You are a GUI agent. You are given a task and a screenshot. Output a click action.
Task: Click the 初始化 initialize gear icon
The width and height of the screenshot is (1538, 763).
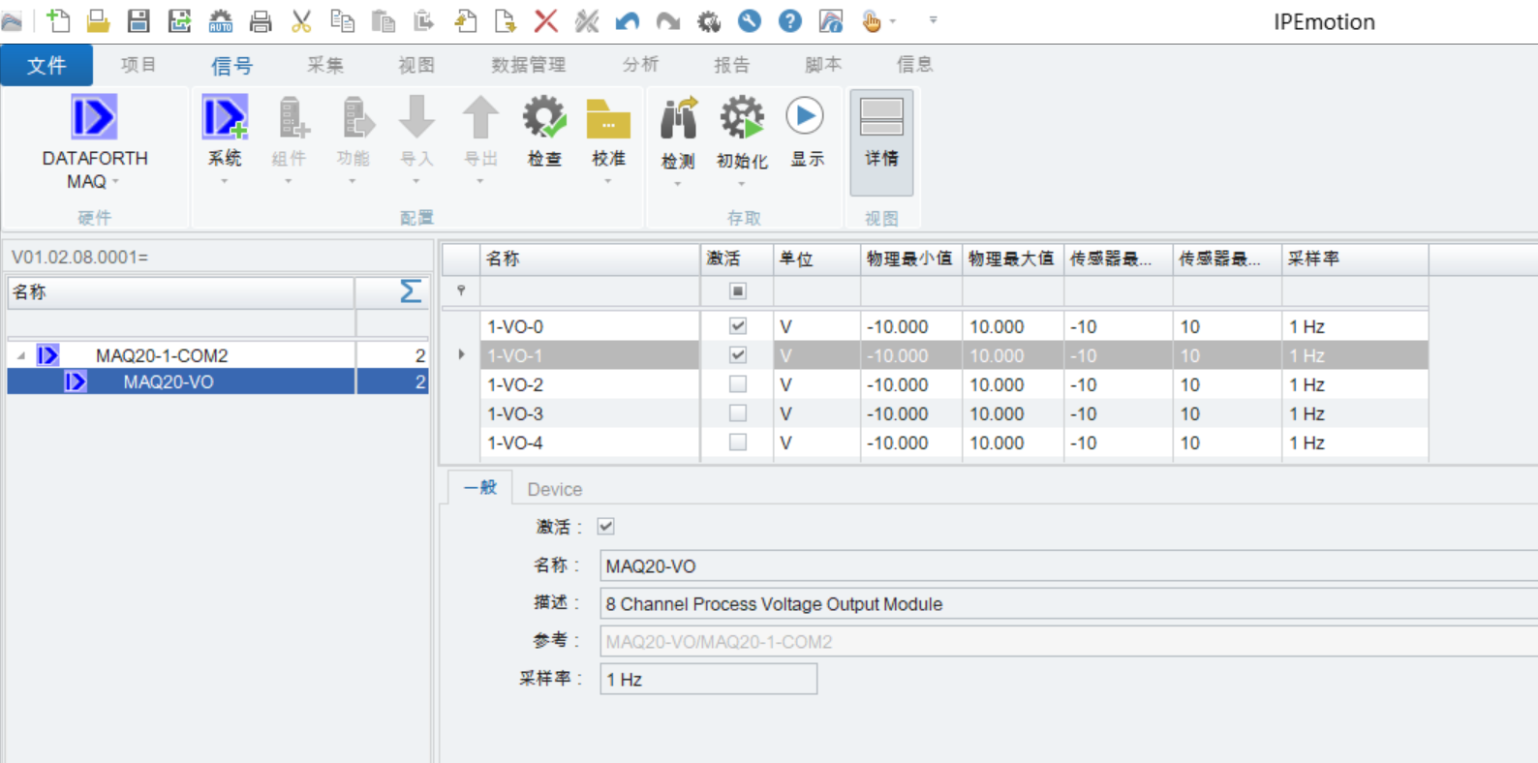[x=742, y=118]
